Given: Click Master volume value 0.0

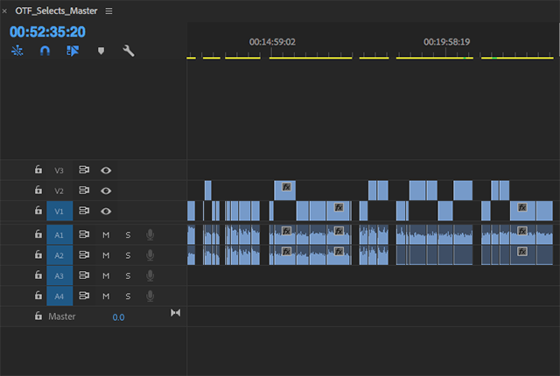Looking at the screenshot, I should 118,317.
